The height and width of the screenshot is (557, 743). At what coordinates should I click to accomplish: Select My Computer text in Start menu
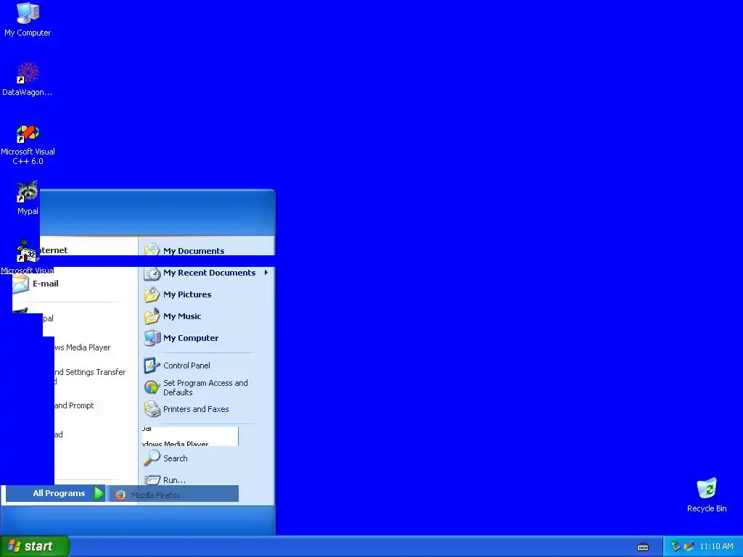[x=191, y=338]
